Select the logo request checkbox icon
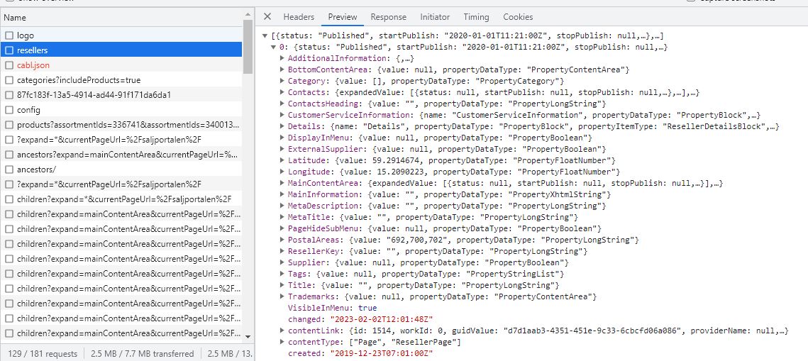808x361 pixels. 9,35
